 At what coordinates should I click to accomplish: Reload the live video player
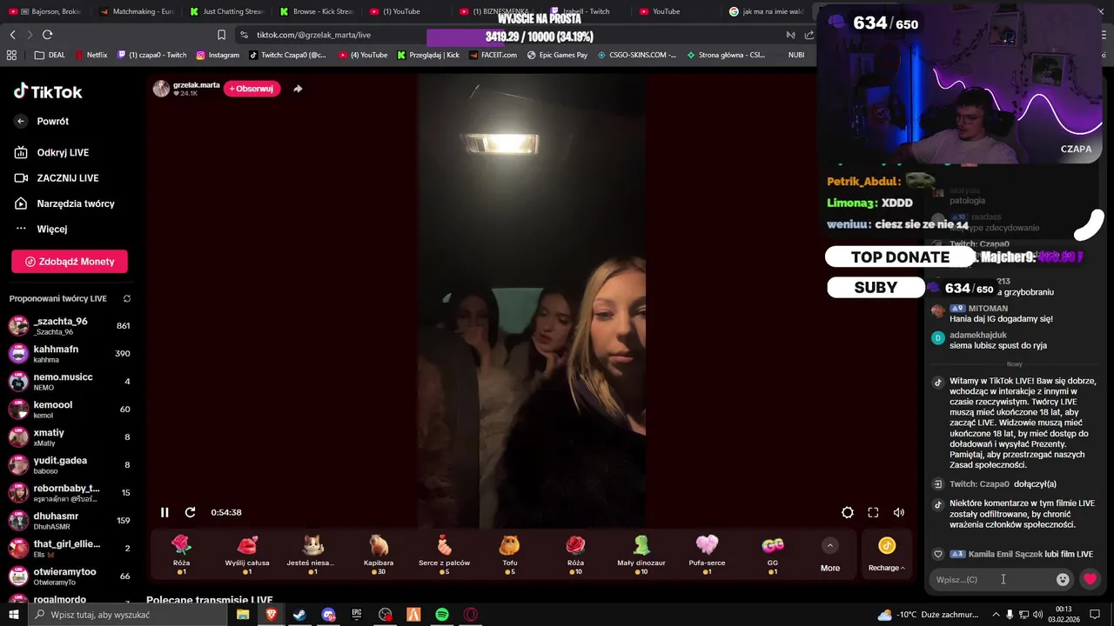click(x=190, y=512)
